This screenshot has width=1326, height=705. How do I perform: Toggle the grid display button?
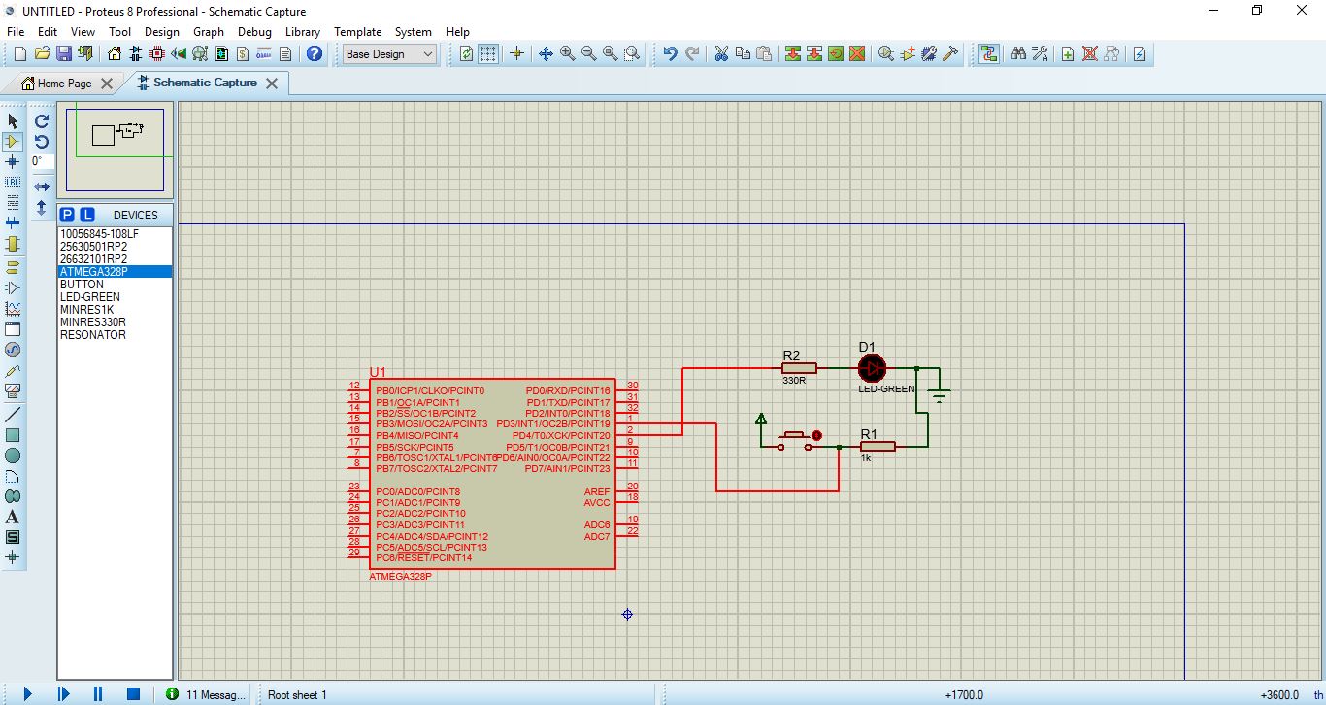[x=488, y=54]
